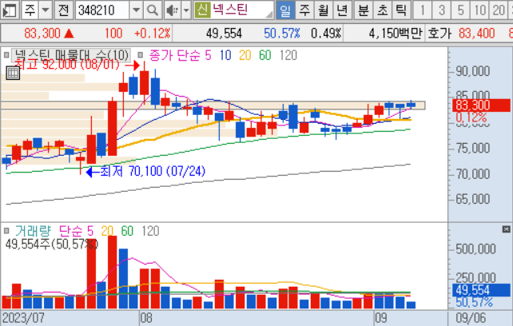Click the 넥스틴 stock name field
The width and height of the screenshot is (513, 326).
click(x=242, y=10)
